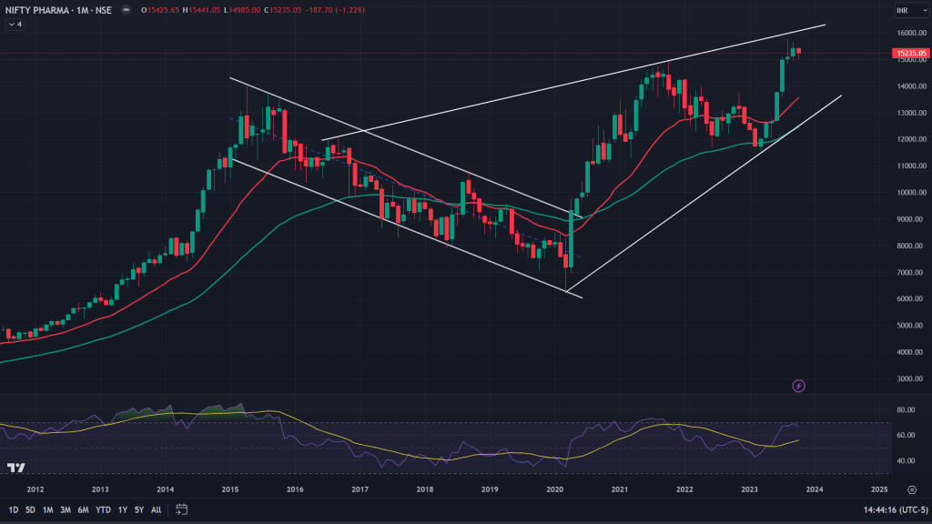Expand the indicators legend showing 4
Viewport: 932px width, 524px height.
tap(15, 25)
